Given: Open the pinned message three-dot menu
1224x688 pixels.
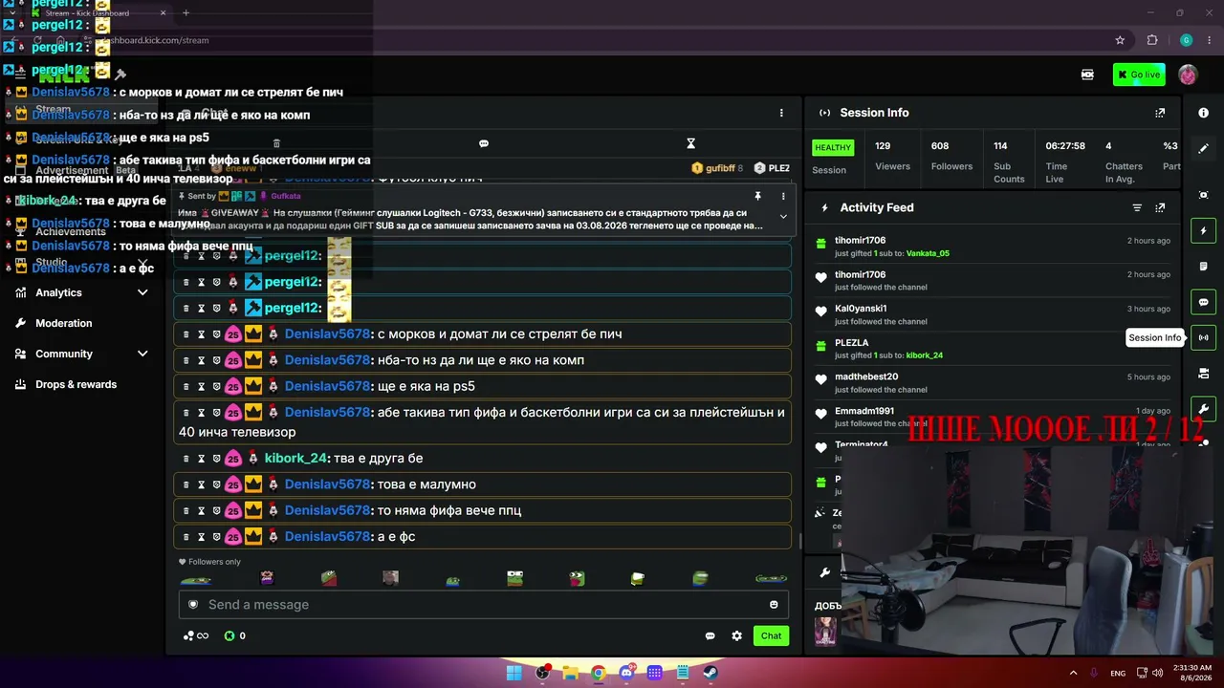Looking at the screenshot, I should [783, 196].
